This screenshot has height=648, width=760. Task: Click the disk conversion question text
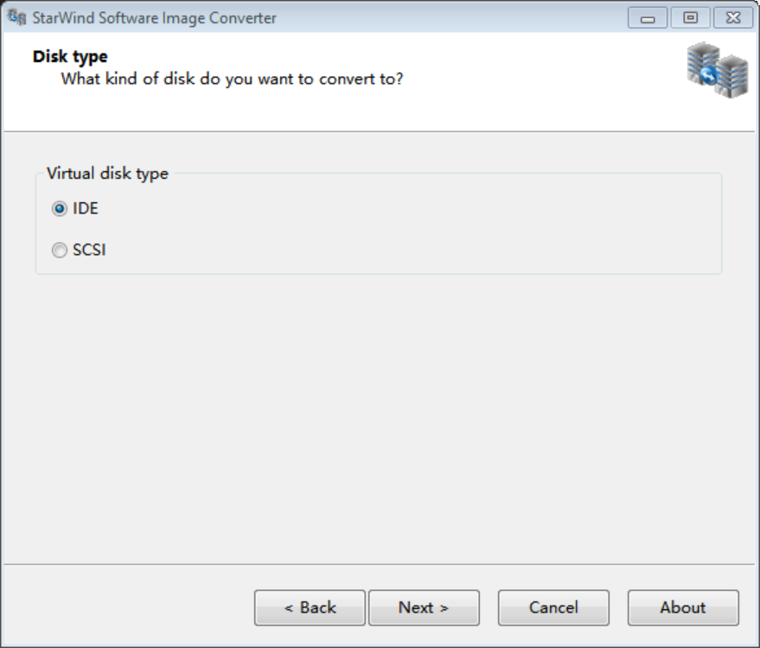(x=232, y=79)
